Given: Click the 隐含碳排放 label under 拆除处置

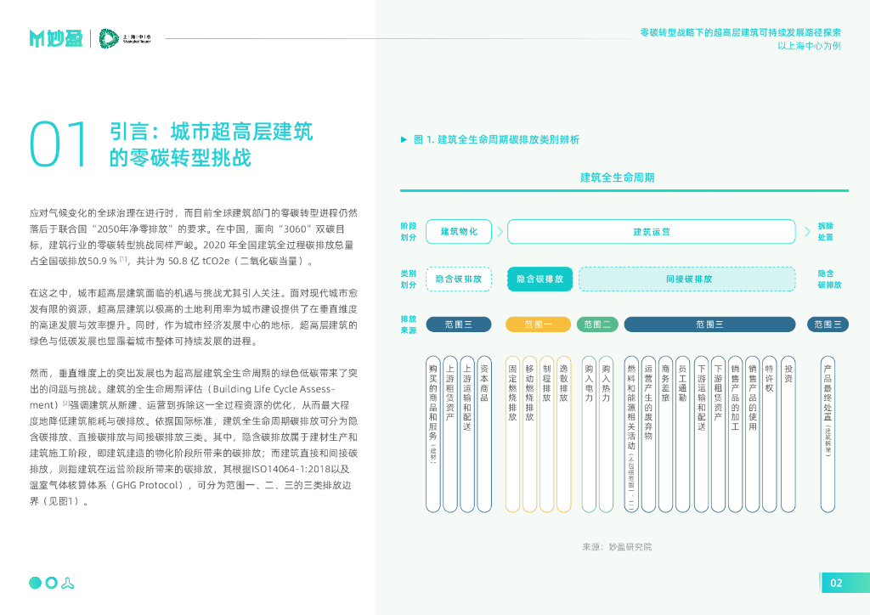Looking at the screenshot, I should pos(829,279).
